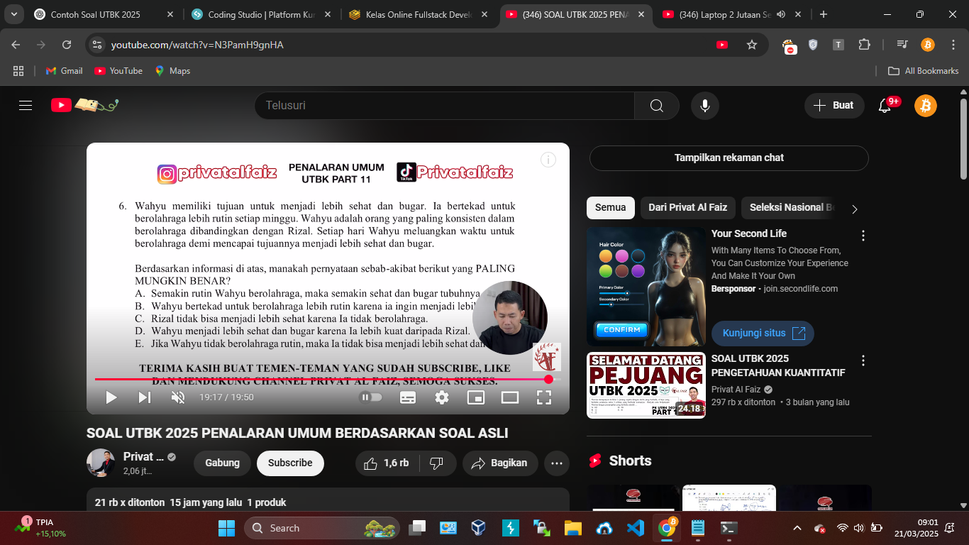The image size is (969, 545).
Task: Open the player settings gear
Action: pos(442,397)
